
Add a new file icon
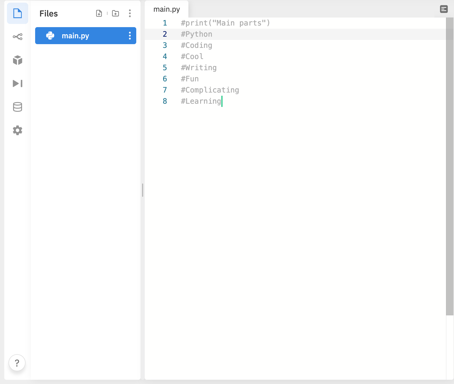coord(99,13)
